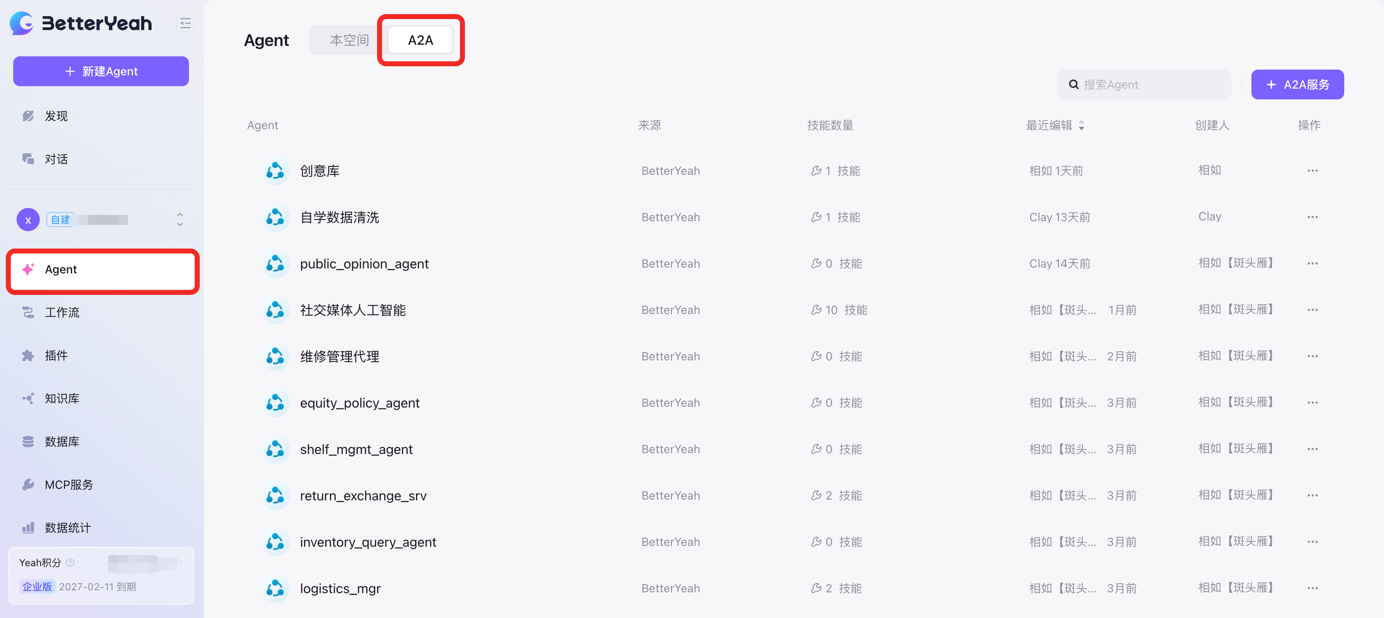This screenshot has width=1384, height=618.
Task: Focus the 搜索Agent search field
Action: (1150, 84)
